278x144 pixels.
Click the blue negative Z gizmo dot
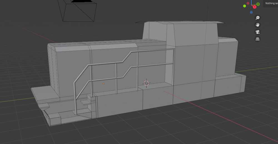(x=251, y=12)
